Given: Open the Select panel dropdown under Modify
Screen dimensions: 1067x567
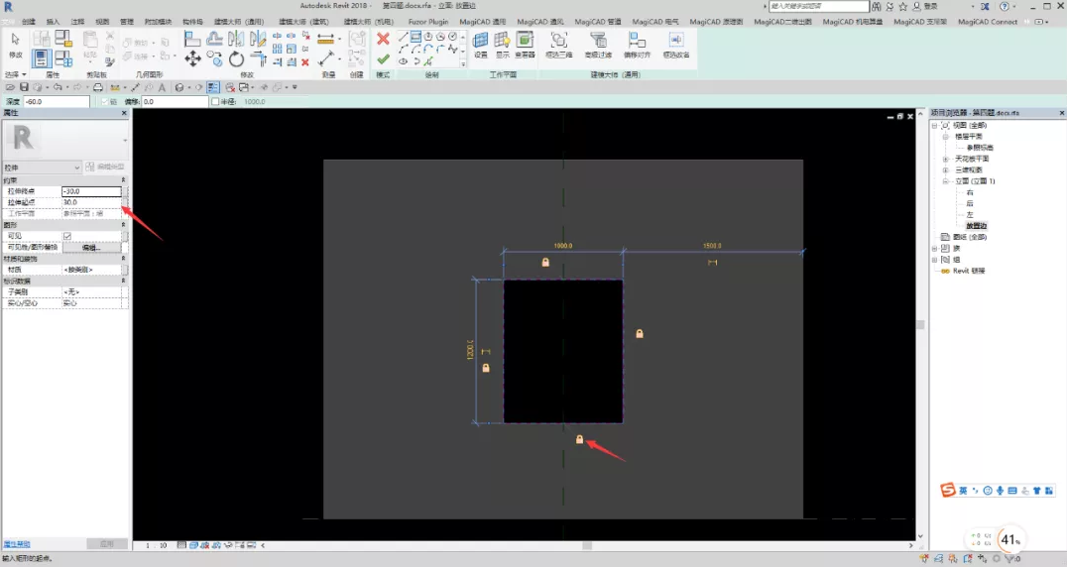Looking at the screenshot, I should click(x=15, y=74).
